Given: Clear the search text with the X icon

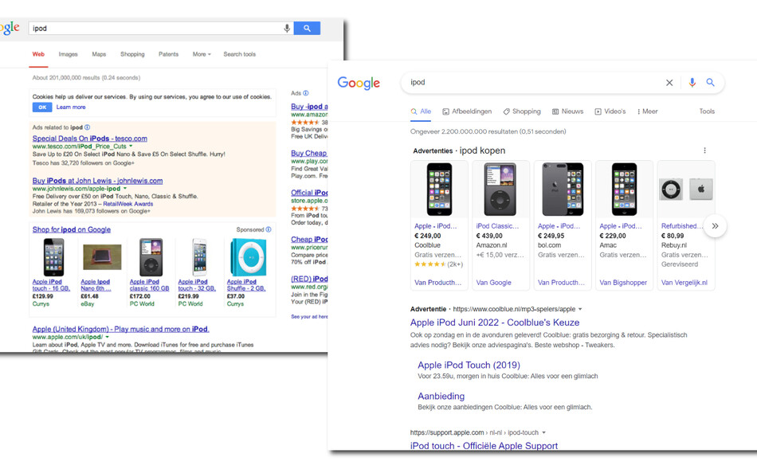Looking at the screenshot, I should (x=669, y=83).
